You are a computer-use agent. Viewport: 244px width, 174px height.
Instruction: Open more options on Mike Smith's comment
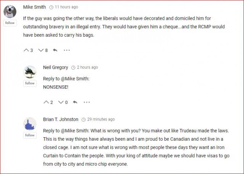click(x=67, y=50)
